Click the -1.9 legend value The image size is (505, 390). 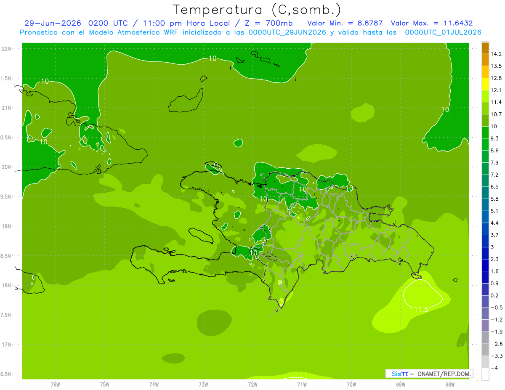[x=497, y=332]
